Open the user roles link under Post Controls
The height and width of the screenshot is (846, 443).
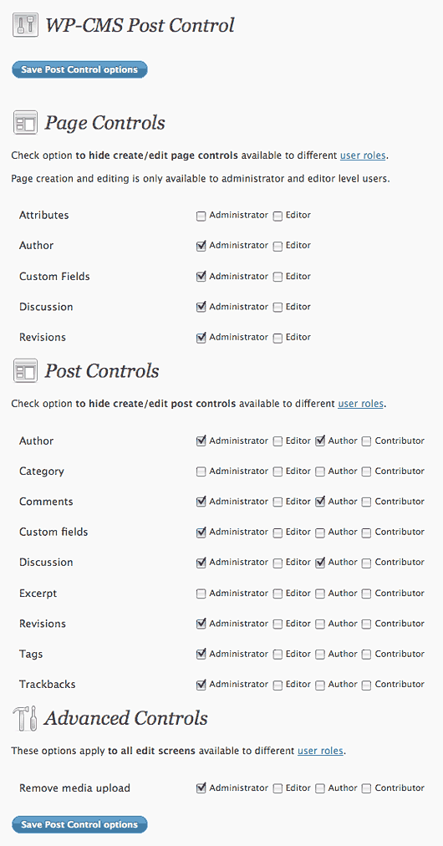click(x=360, y=403)
